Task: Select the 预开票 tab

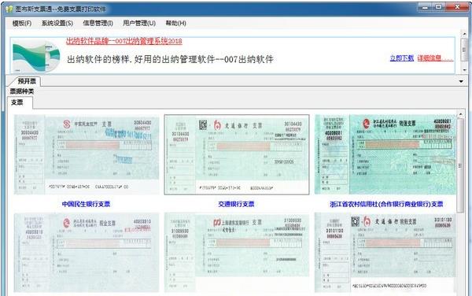Action: coord(27,81)
